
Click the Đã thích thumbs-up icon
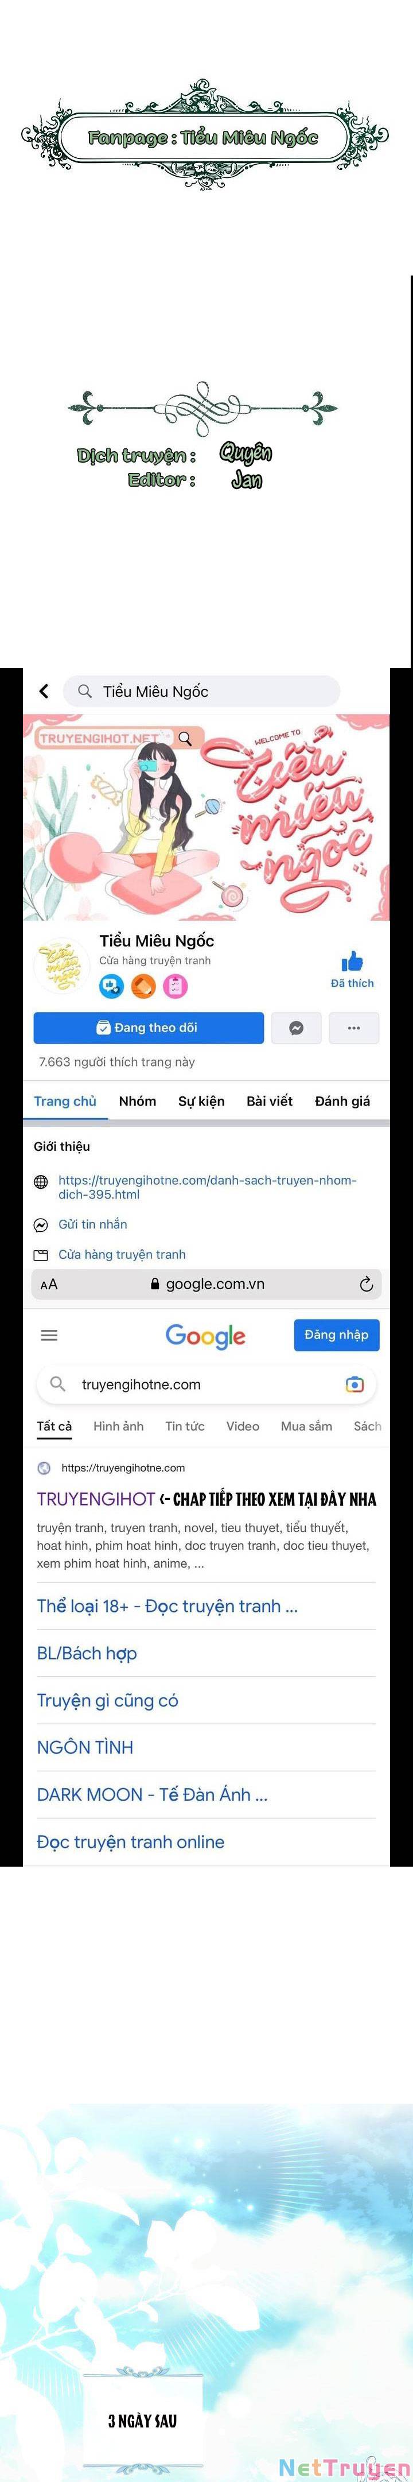click(352, 961)
